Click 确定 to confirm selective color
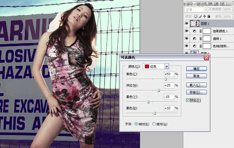 coord(196,69)
